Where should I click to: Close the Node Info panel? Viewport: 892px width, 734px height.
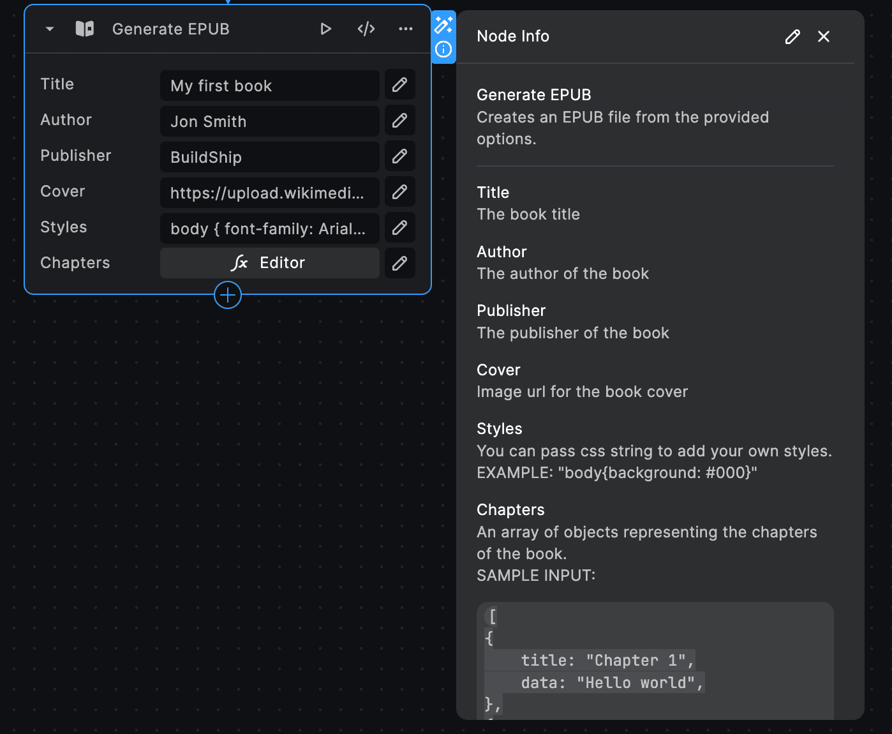click(x=823, y=36)
